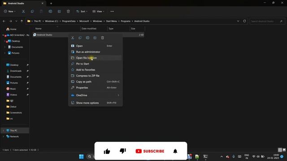Add a new File Explorer tab
This screenshot has width=287, height=161.
(x=51, y=3)
